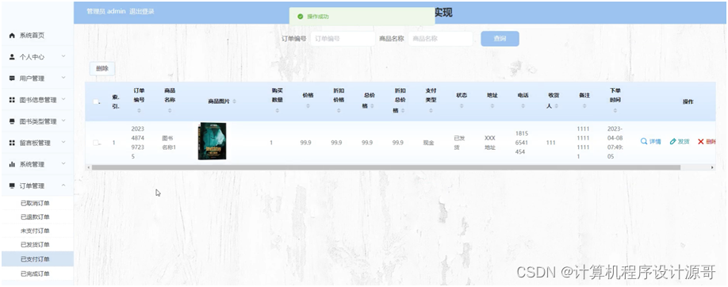The height and width of the screenshot is (287, 728).
Task: Open 已发货订单 submenu item
Action: pos(37,245)
